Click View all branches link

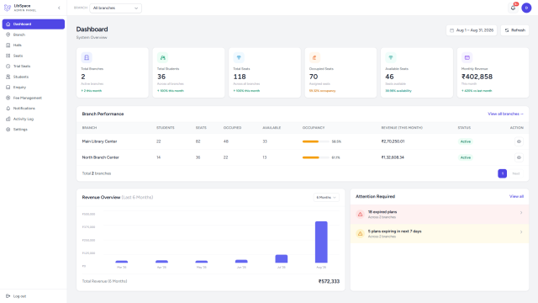click(x=505, y=114)
